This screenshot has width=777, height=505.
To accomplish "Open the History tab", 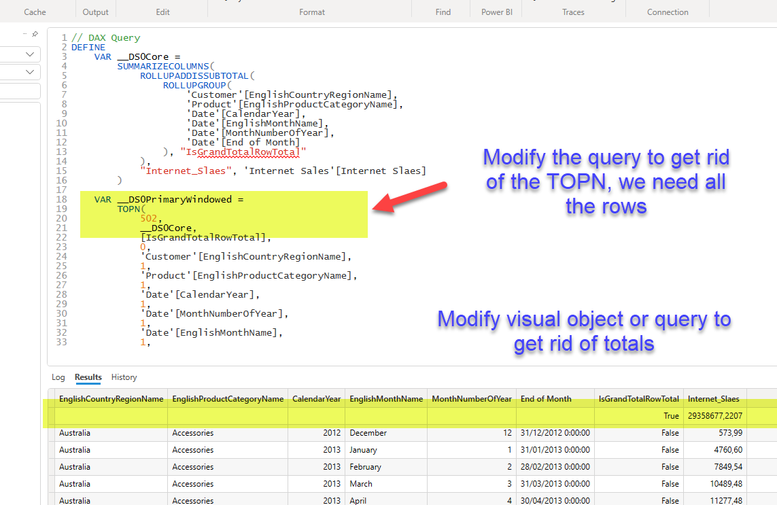I will [124, 377].
